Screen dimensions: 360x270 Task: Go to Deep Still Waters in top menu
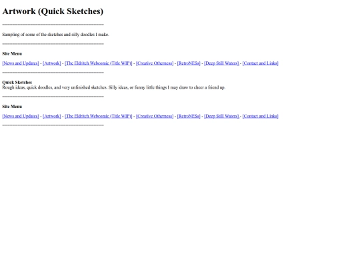(221, 63)
